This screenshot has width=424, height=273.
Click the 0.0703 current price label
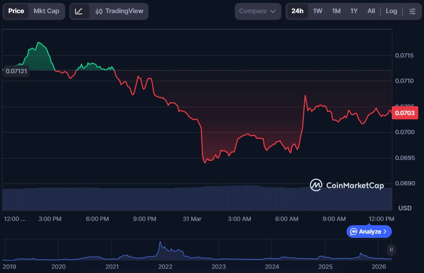pos(405,113)
